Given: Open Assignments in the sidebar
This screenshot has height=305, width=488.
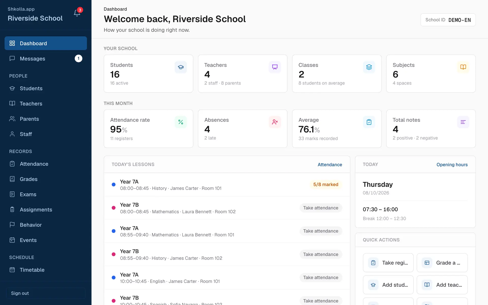Looking at the screenshot, I should 46,209.
